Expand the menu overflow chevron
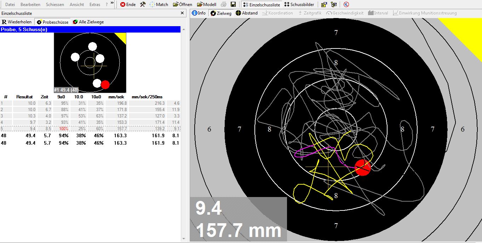Image resolution: width=482 pixels, height=243 pixels. (112, 4)
